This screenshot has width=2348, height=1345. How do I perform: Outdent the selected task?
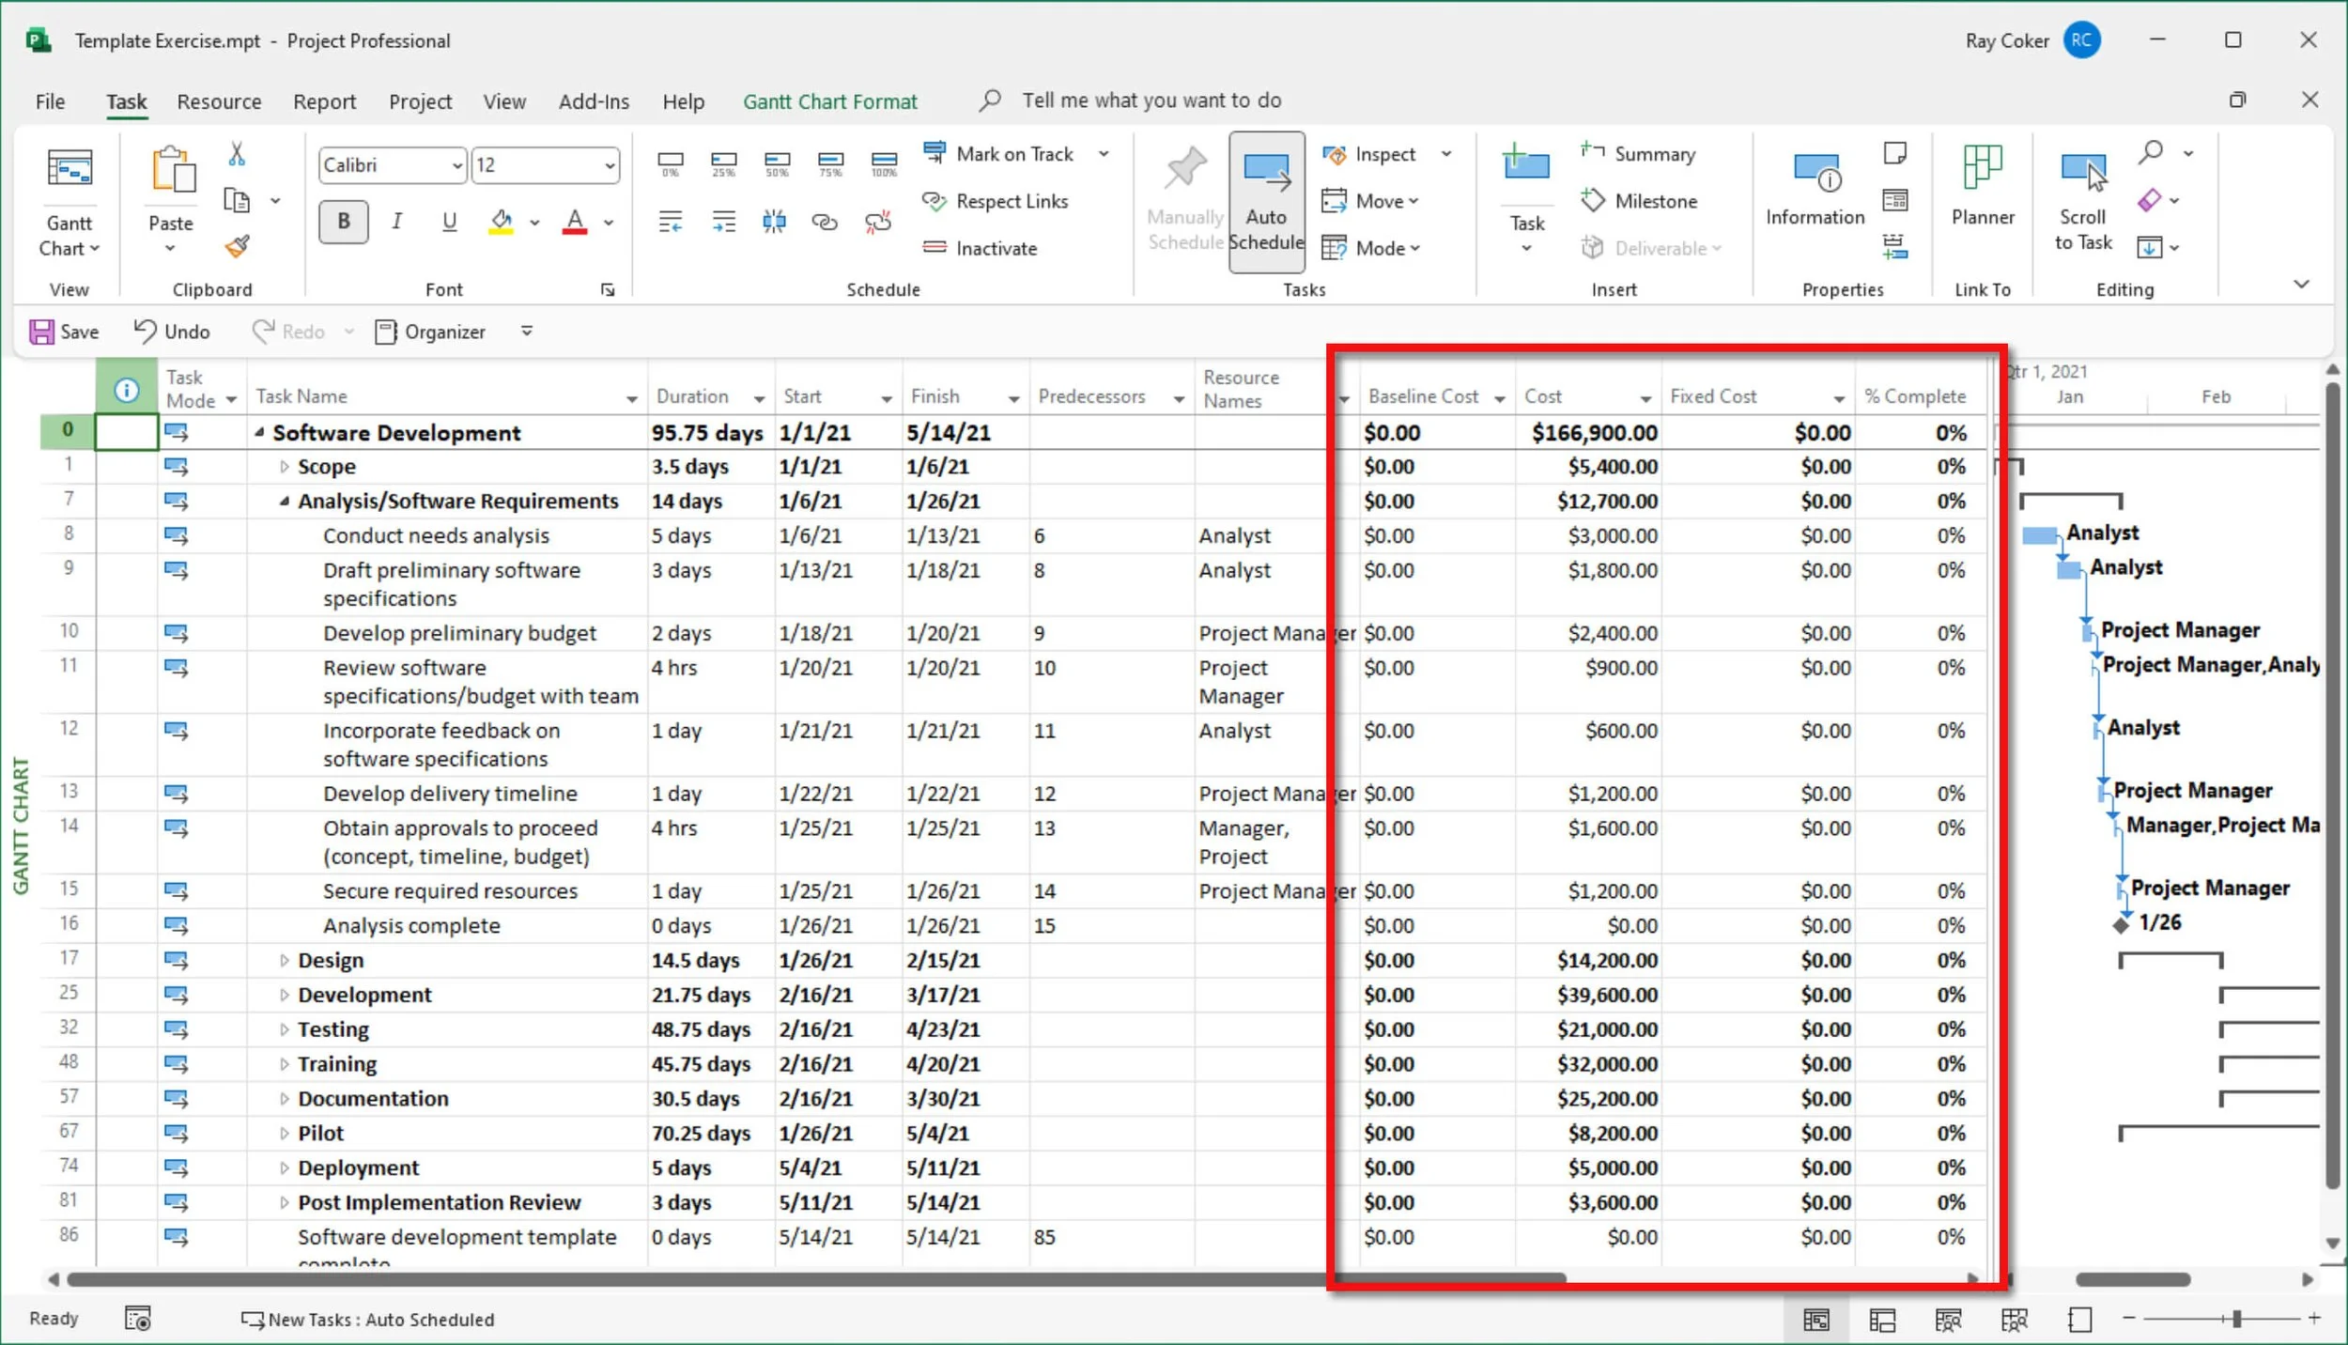671,222
